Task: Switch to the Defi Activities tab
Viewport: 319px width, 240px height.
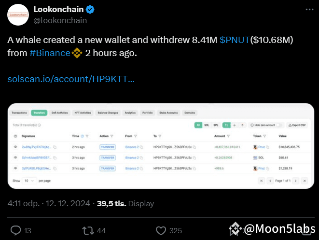Action: pos(60,113)
